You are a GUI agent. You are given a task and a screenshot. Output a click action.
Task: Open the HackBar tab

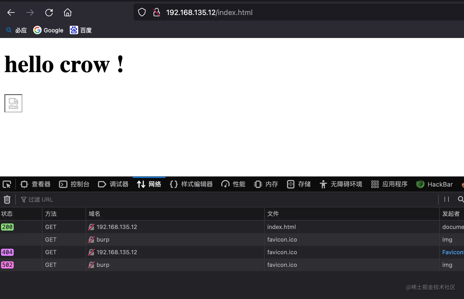click(434, 184)
